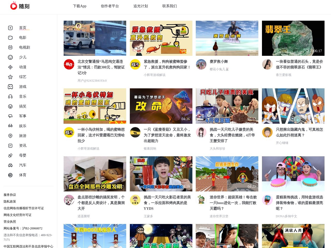331x248 pixels.
Task: Open 追光计划 in the top bar
Action: click(x=141, y=6)
